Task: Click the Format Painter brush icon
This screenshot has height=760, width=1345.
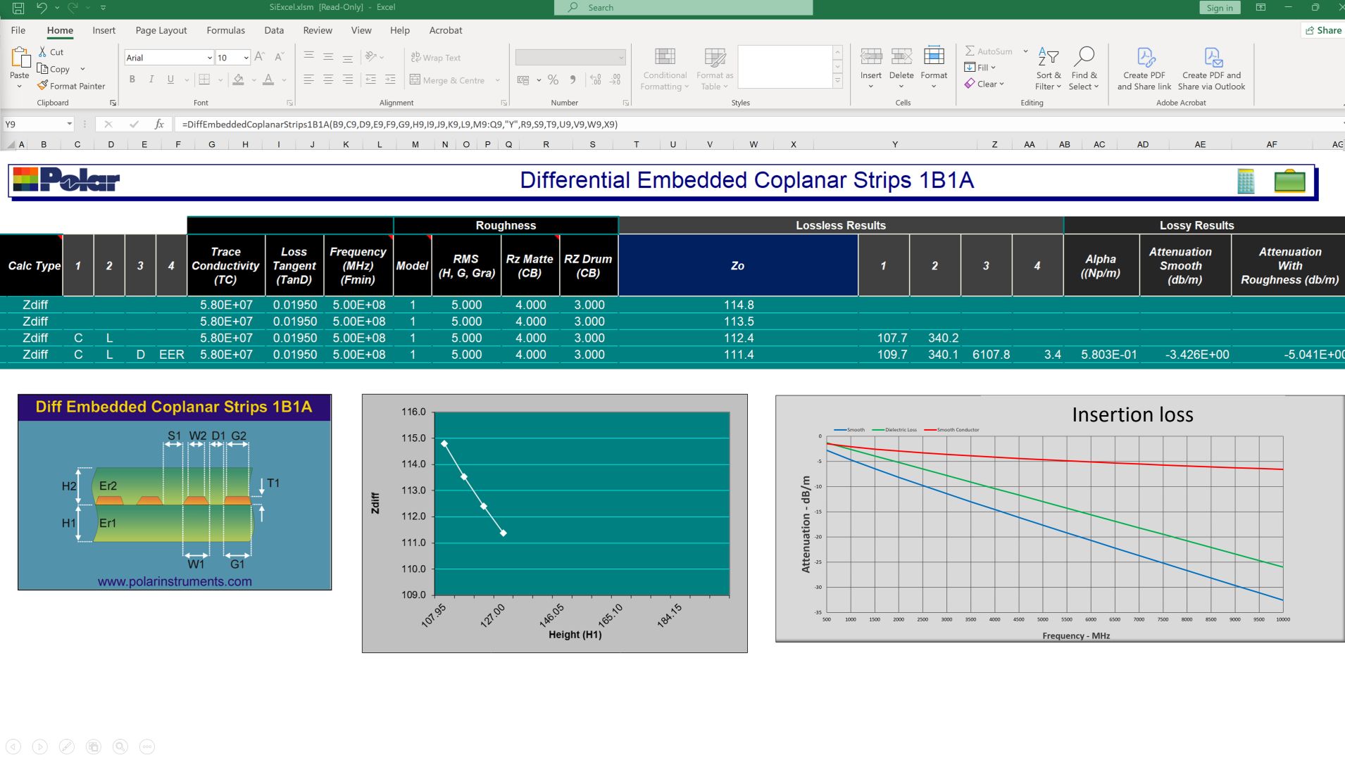Action: (43, 86)
